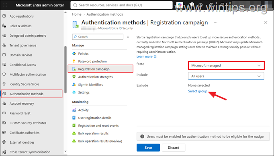Open Authentication methods in the left sidebar
The height and width of the screenshot is (156, 274).
(x=32, y=94)
